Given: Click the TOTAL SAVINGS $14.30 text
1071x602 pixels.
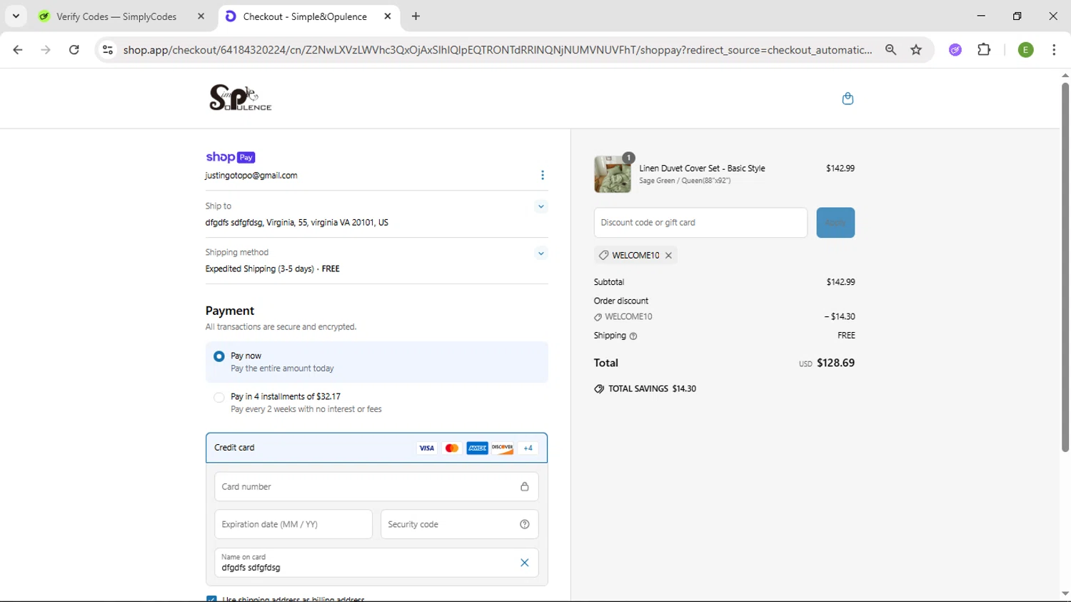Looking at the screenshot, I should [652, 389].
